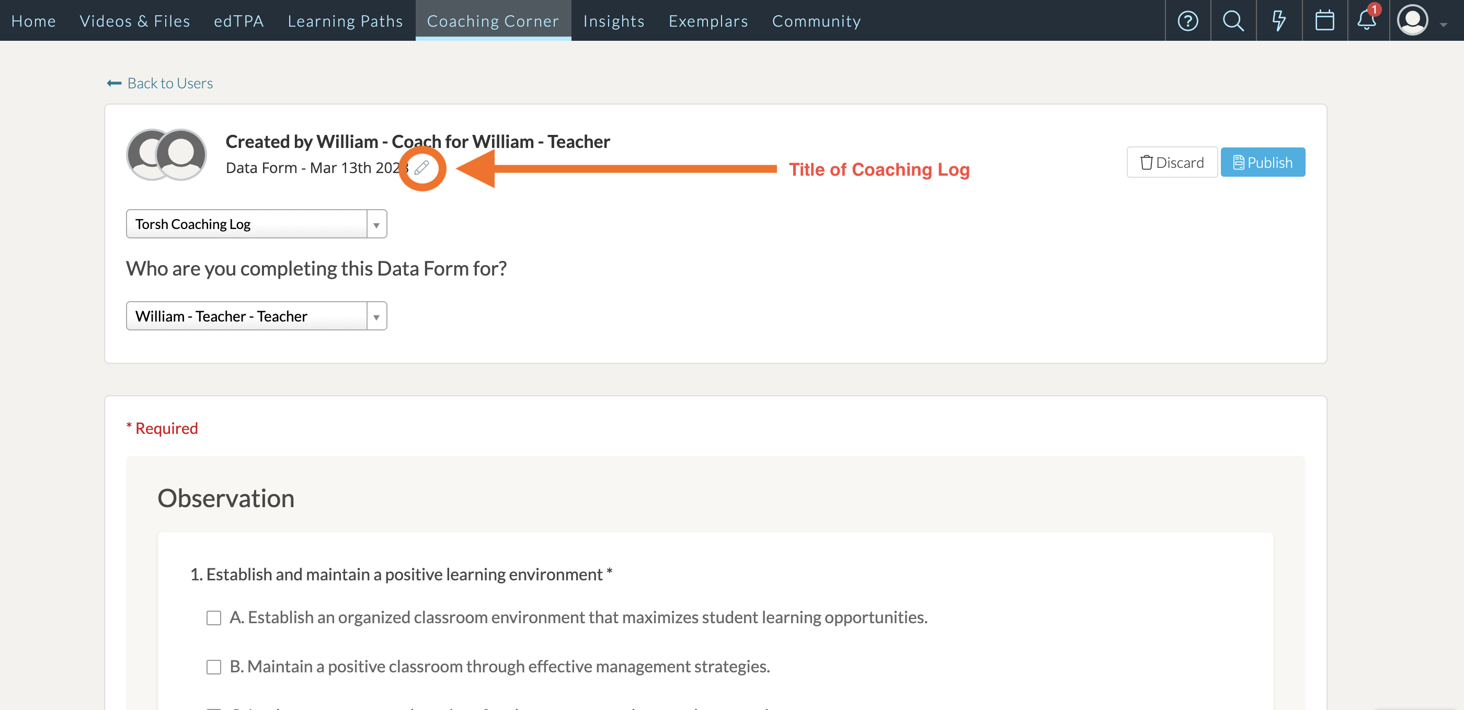1464x710 pixels.
Task: Expand the account menu caret arrow
Action: 1444,25
